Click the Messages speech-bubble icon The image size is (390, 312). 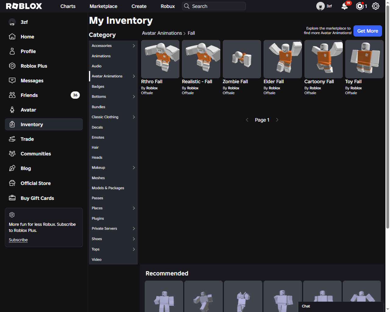[12, 80]
